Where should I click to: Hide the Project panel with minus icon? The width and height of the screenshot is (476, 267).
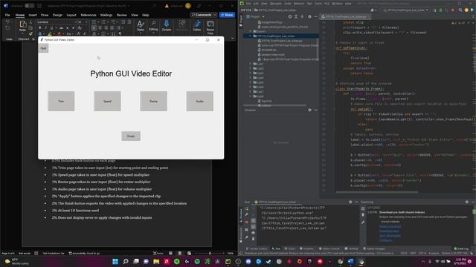[315, 16]
